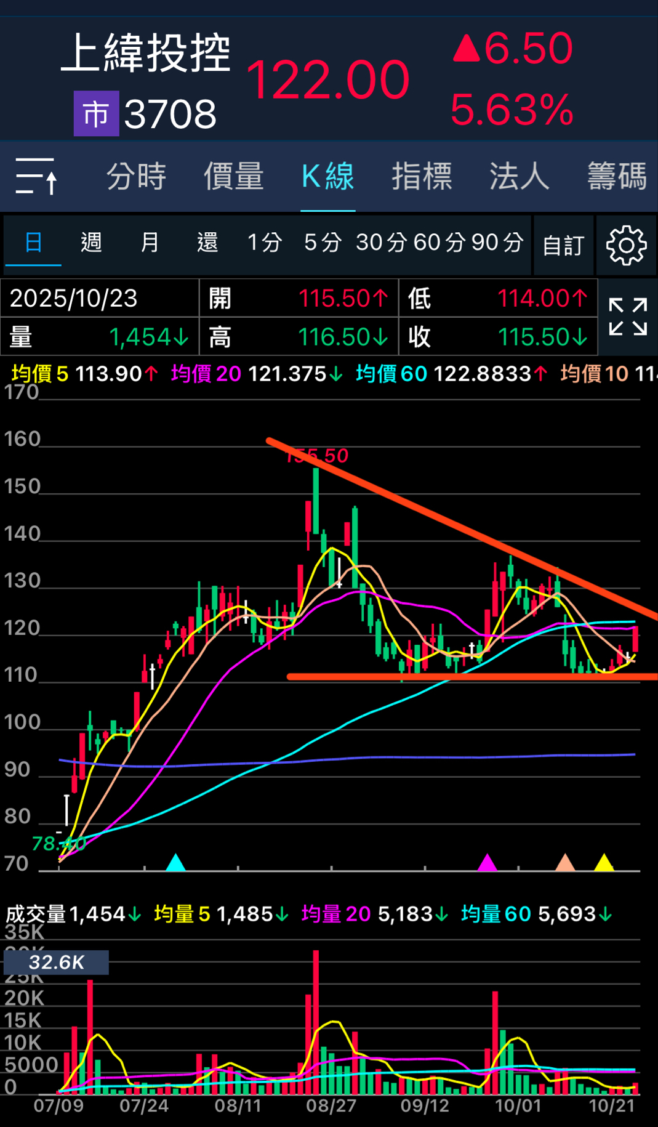Tap the 07/09 date axis label
This screenshot has width=658, height=1127.
(58, 1105)
